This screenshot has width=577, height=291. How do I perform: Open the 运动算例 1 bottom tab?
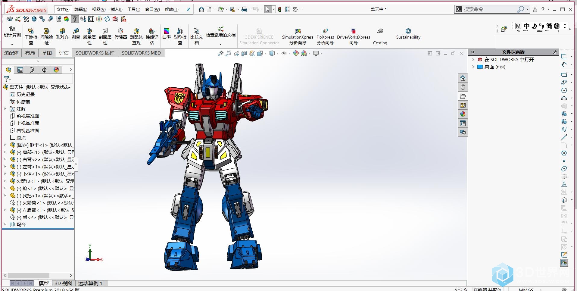tap(90, 283)
